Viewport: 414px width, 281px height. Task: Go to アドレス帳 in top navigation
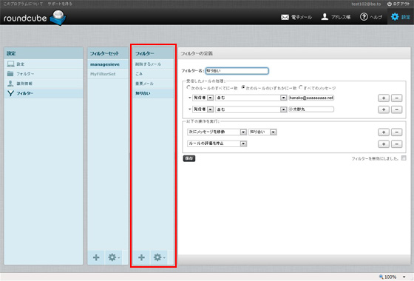point(336,17)
